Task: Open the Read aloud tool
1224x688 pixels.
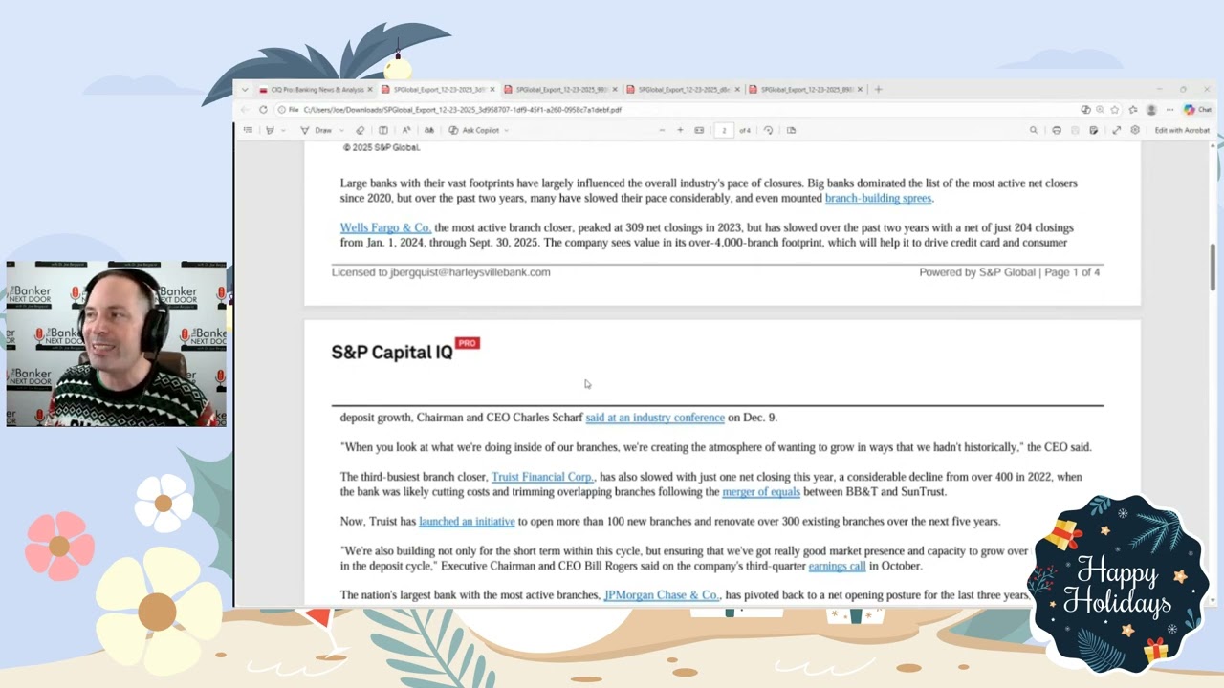Action: click(406, 130)
